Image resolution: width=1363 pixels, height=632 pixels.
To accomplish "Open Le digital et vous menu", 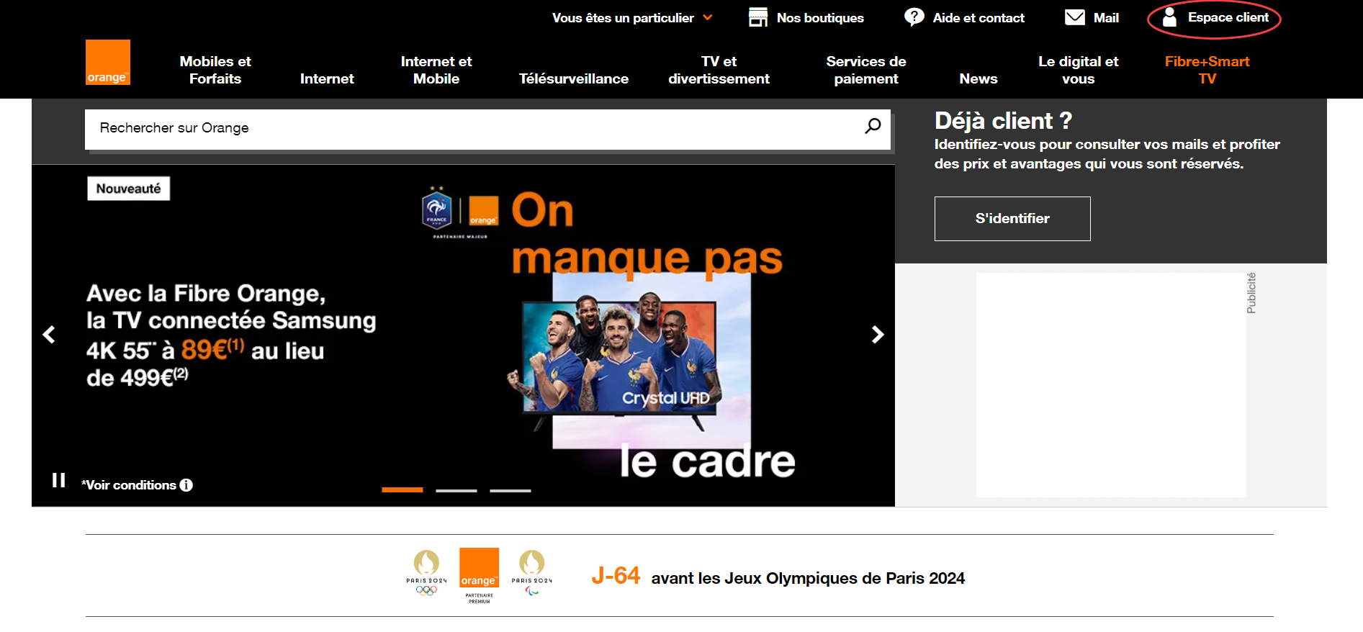I will pyautogui.click(x=1079, y=70).
